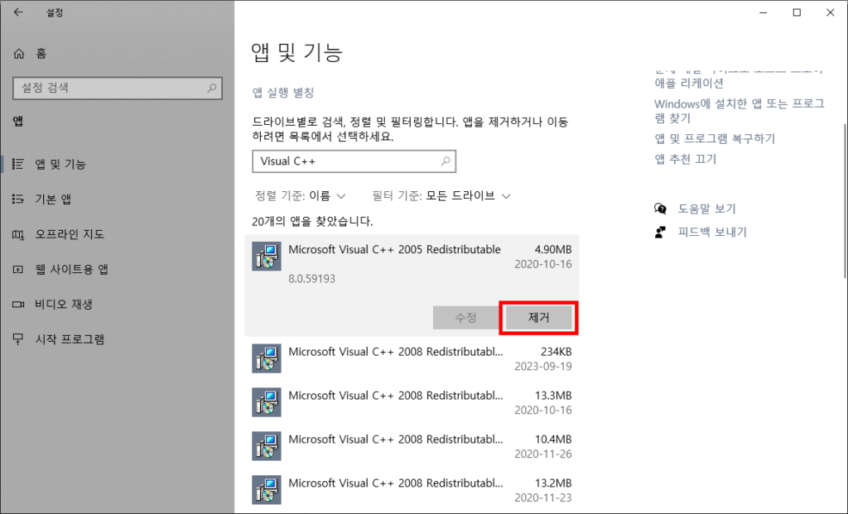Click the disabled 수정 button
Viewport: 848px width, 514px height.
pyautogui.click(x=465, y=318)
